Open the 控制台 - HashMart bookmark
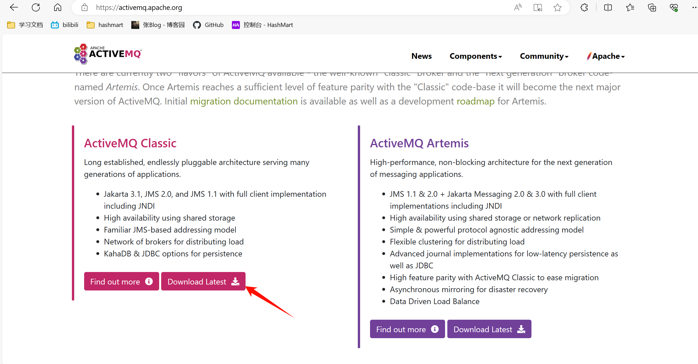Screen dimensions: 698x364 click(262, 25)
